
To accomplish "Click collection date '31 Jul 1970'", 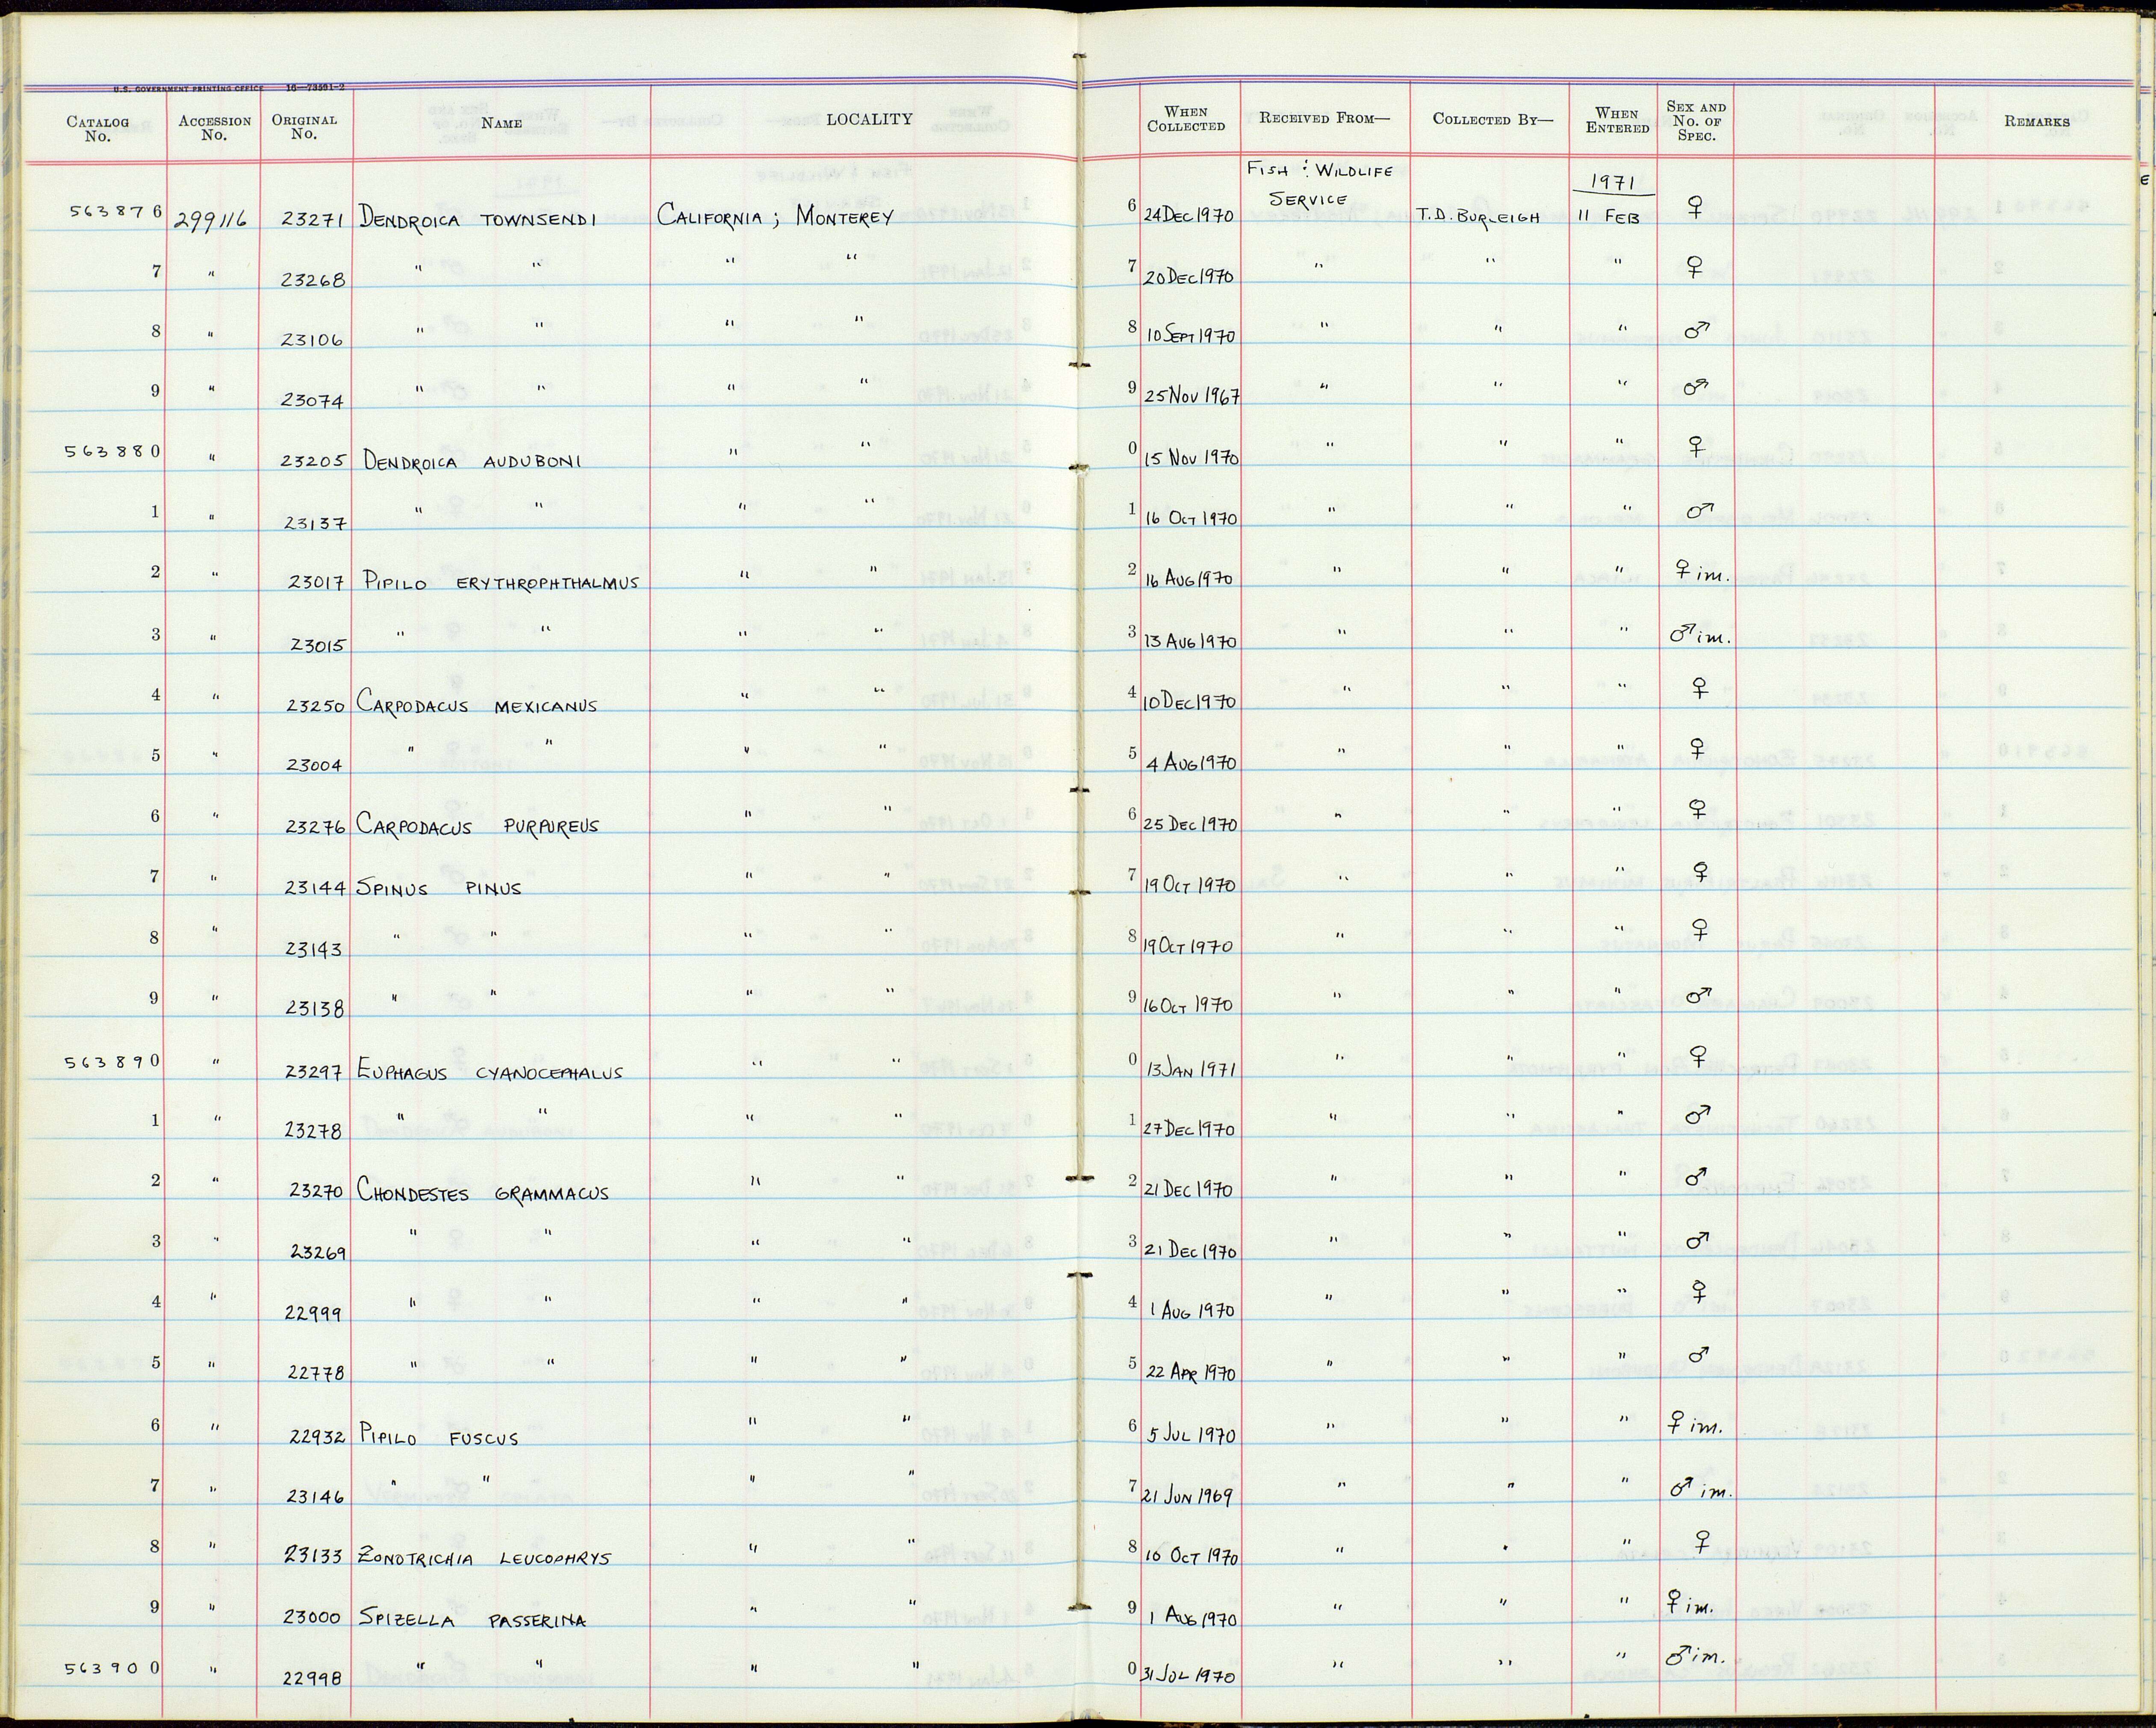I will pos(1189,1676).
